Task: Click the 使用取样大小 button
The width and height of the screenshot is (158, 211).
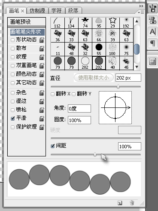Action: pyautogui.click(x=94, y=78)
